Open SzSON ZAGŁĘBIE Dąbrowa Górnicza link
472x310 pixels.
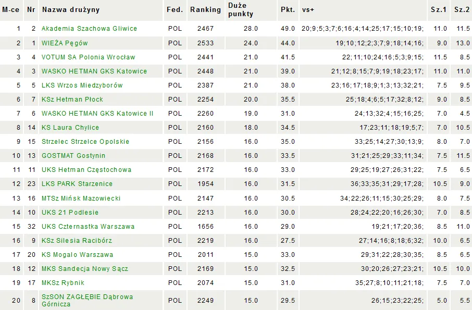pos(87,300)
